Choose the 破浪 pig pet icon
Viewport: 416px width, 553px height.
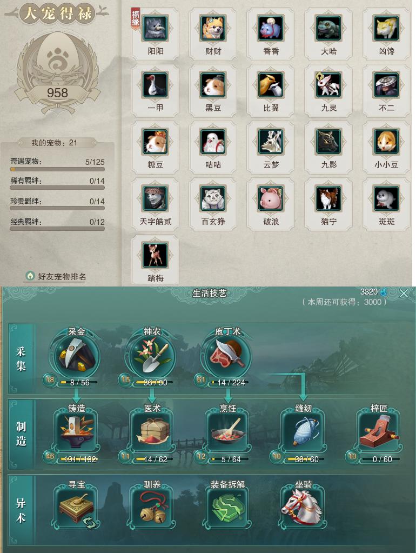point(271,198)
